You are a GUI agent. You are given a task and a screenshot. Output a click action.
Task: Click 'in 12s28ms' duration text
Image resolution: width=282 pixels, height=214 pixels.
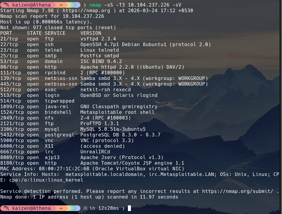[104, 208]
